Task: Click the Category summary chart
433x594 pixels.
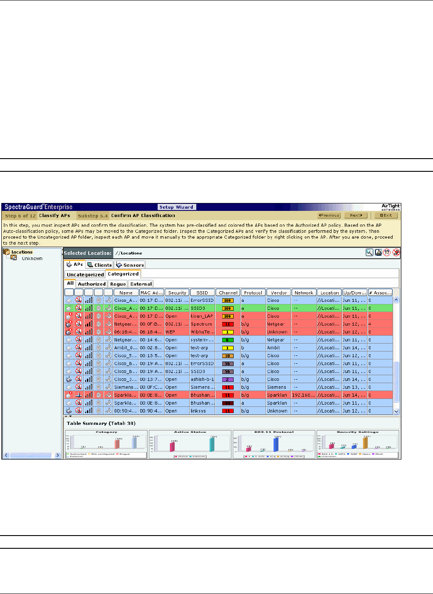Action: point(106,444)
